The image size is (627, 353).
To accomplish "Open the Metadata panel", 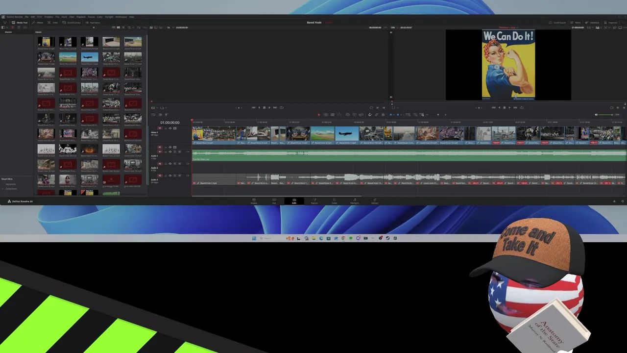I will (x=592, y=23).
